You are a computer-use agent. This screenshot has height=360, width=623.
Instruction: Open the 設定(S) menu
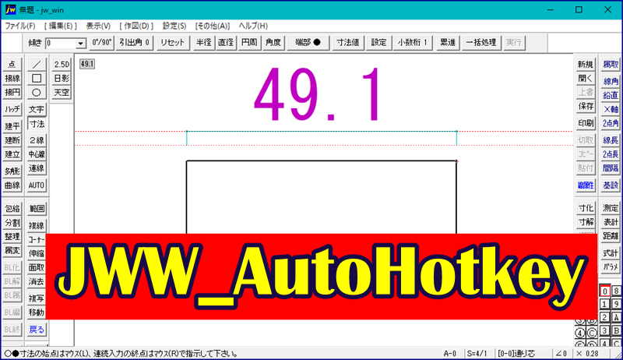tap(175, 26)
